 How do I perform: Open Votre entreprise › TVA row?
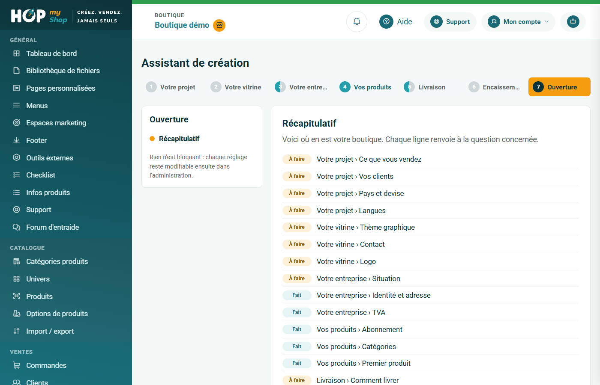430,312
